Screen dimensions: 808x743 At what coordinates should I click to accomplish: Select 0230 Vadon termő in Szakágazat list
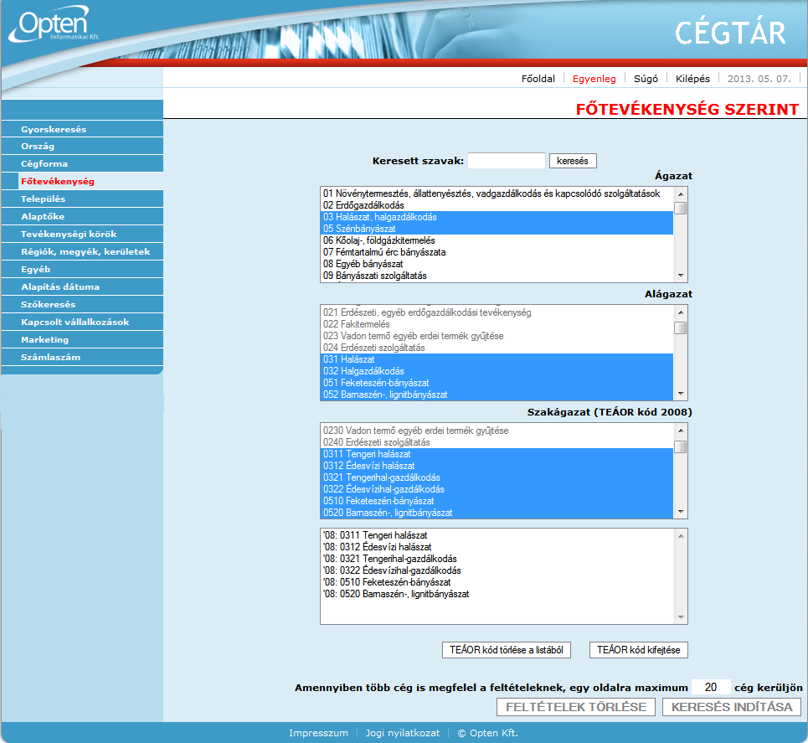pyautogui.click(x=497, y=431)
